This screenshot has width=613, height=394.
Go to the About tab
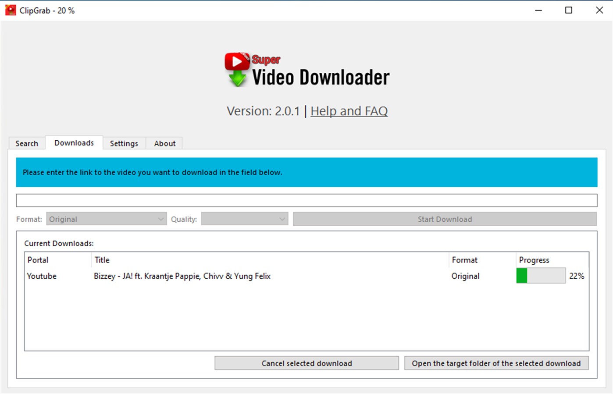164,143
